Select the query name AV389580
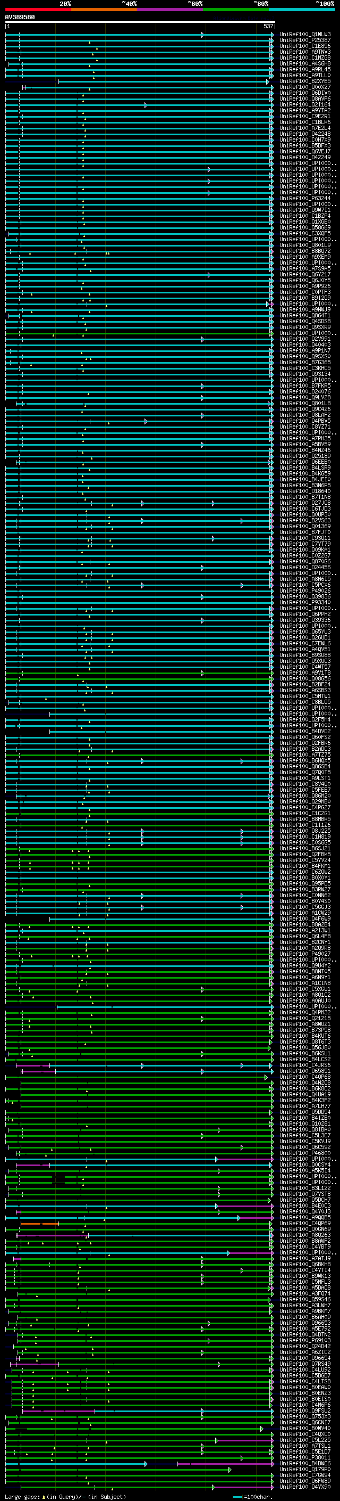This screenshot has height=1501, width=340. tap(20, 18)
